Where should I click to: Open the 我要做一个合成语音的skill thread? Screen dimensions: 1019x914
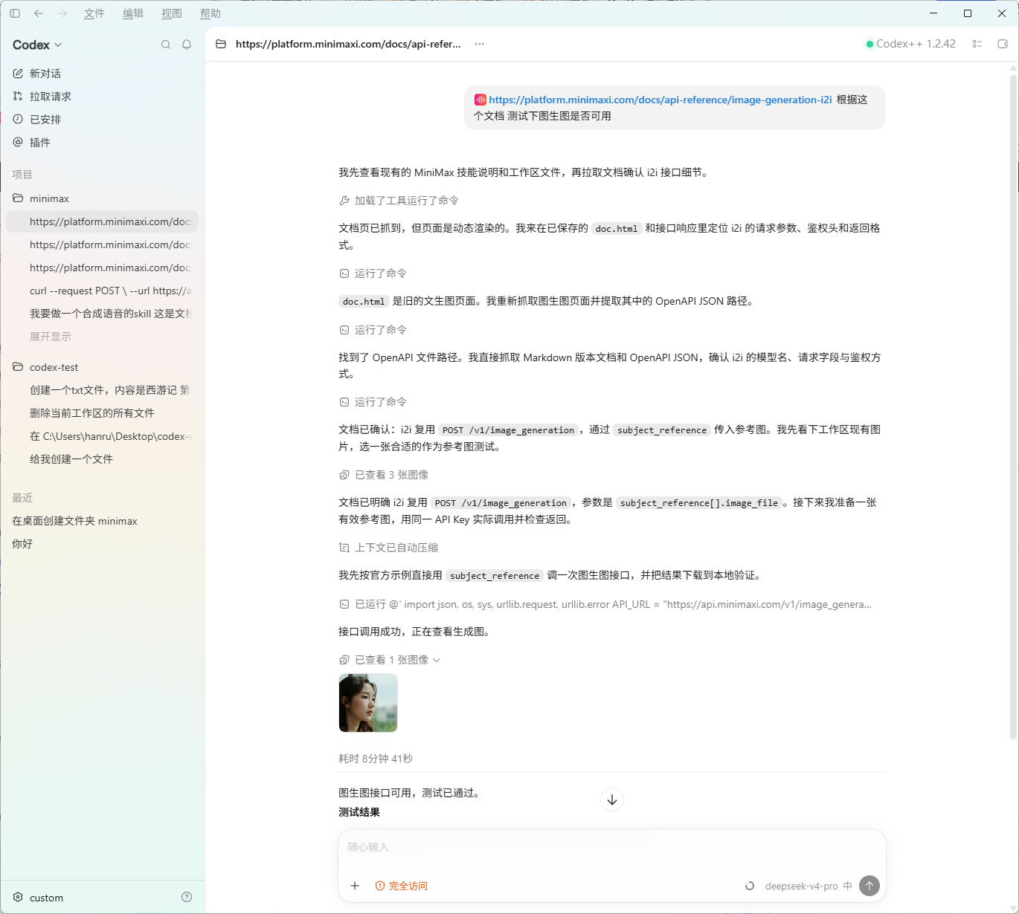pos(103,314)
